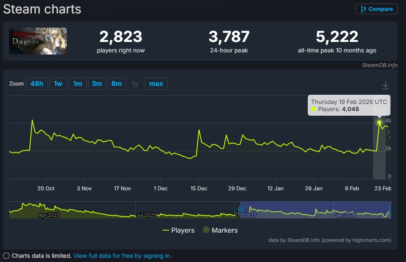Click the 'Players: 4,048' tooltip text

tap(338, 109)
